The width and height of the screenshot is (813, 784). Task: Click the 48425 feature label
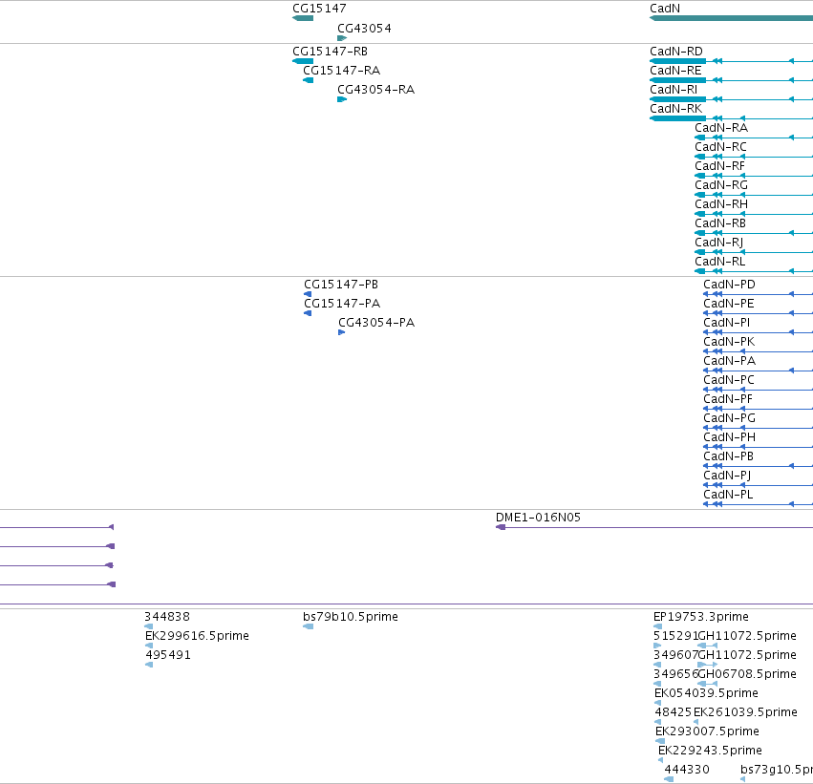pyautogui.click(x=673, y=713)
